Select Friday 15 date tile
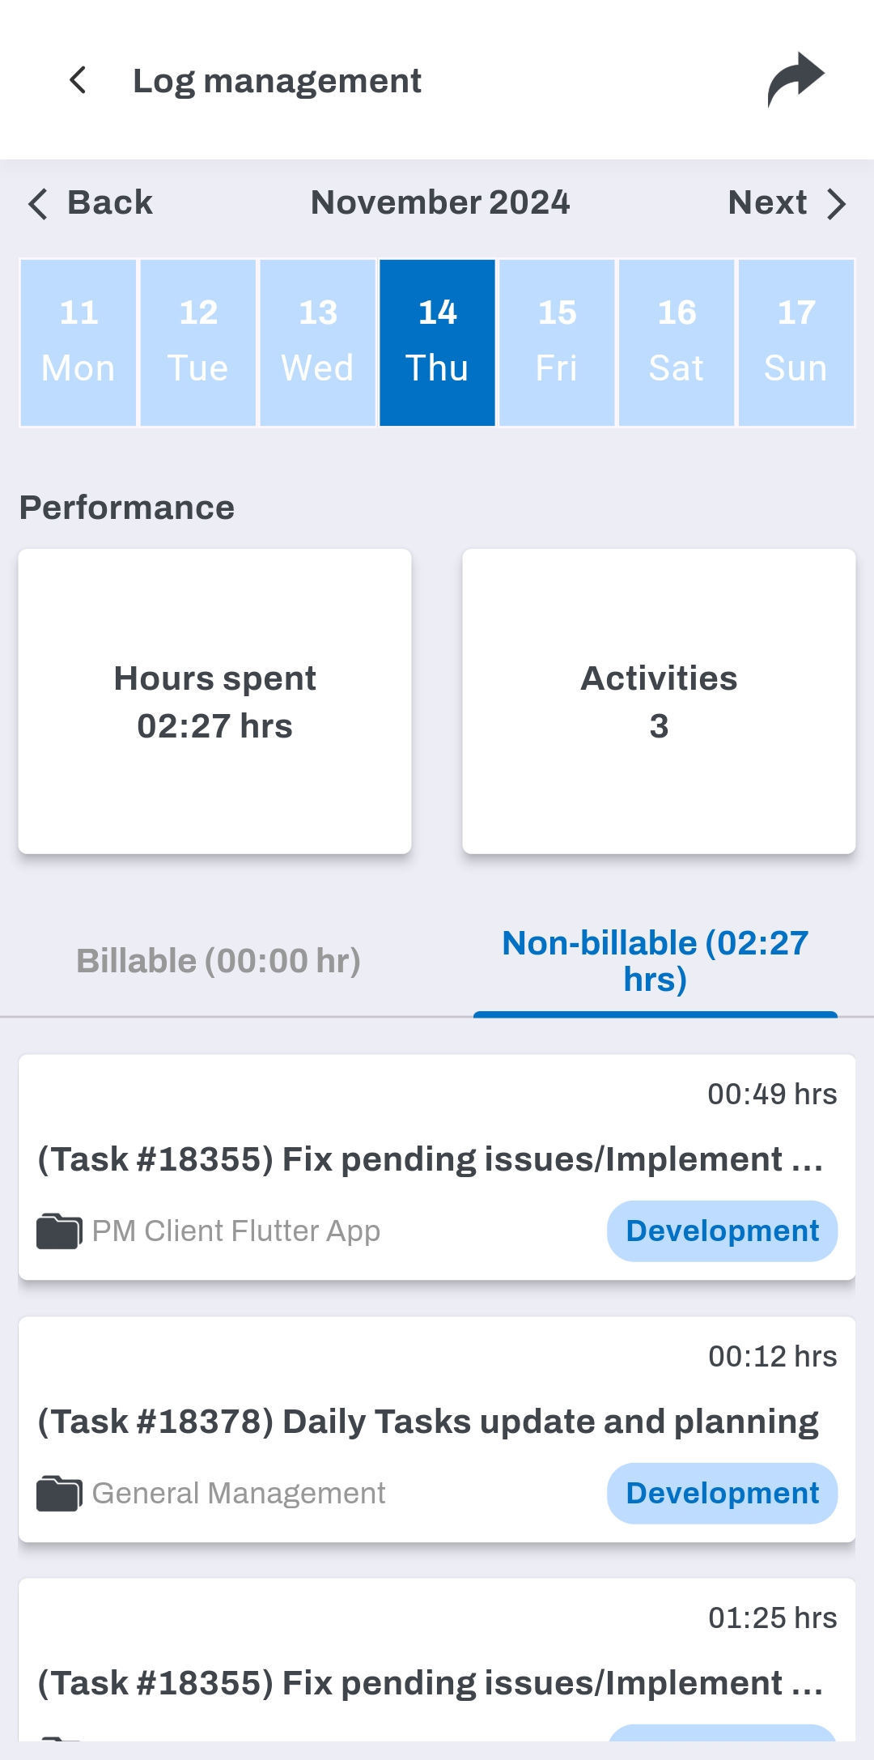Image resolution: width=874 pixels, height=1760 pixels. point(557,342)
